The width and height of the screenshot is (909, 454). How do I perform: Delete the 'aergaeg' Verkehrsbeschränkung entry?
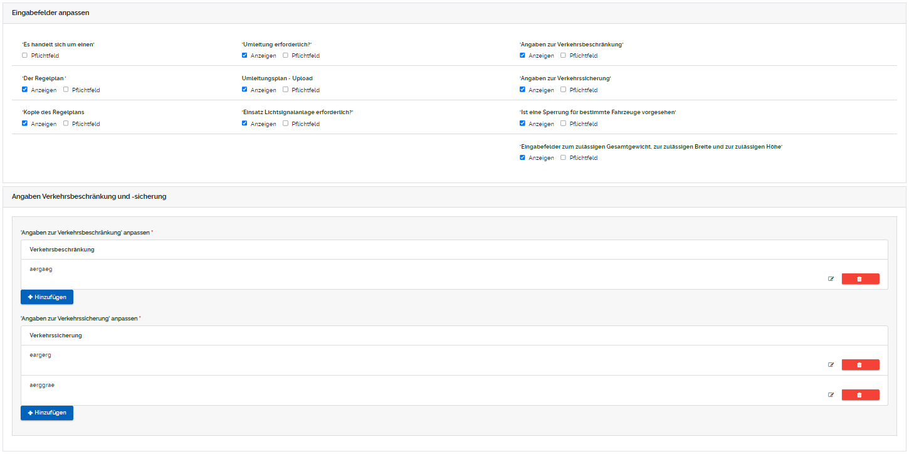[859, 279]
